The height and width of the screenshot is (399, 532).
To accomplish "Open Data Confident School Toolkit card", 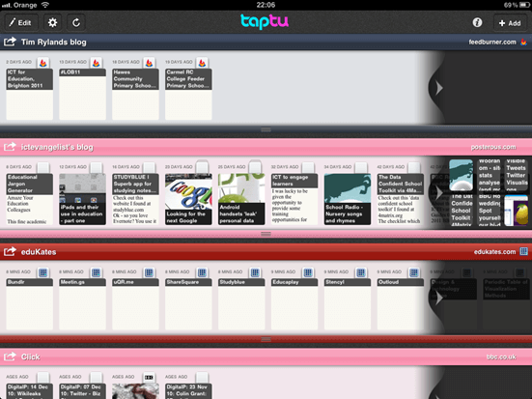I will 400,199.
